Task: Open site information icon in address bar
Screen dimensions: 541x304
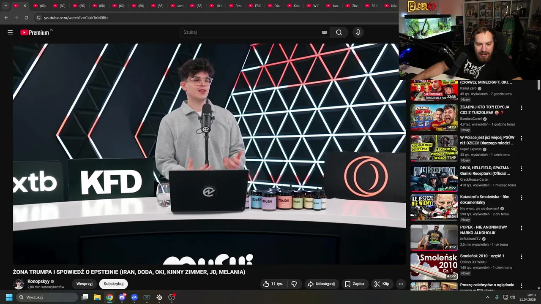Action: tap(38, 18)
